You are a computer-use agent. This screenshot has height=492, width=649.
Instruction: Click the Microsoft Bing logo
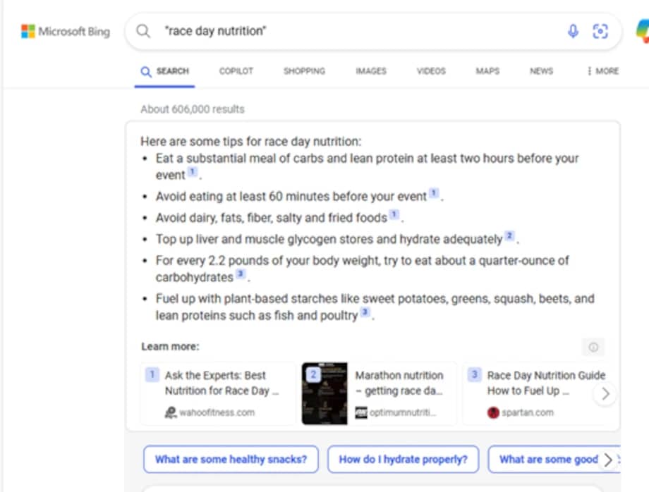(66, 32)
